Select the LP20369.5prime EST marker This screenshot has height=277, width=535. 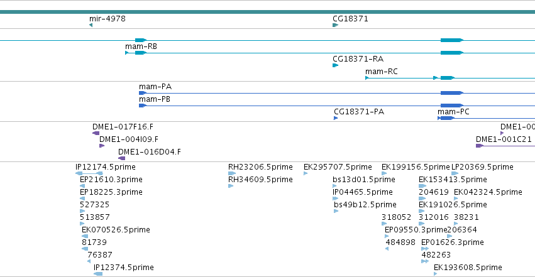tap(455, 173)
